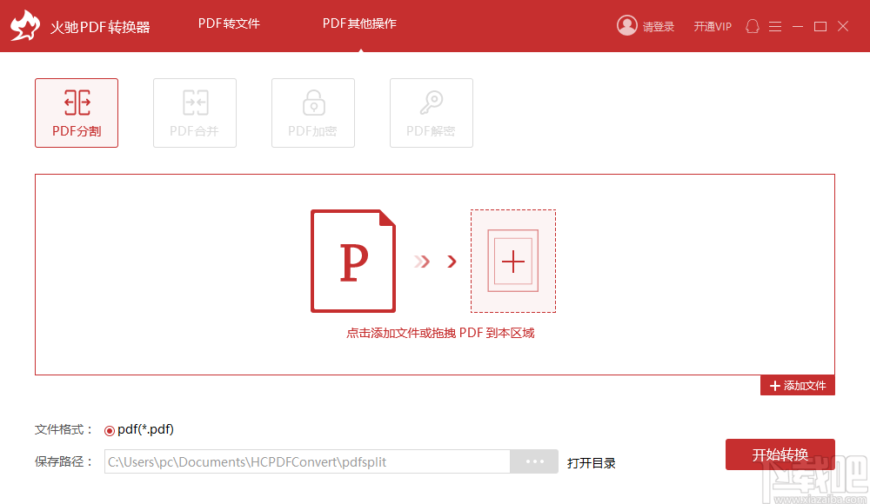Click the large PDF document icon
Viewport: 870px width, 504px height.
[353, 262]
